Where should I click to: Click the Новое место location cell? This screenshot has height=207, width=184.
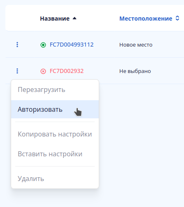pyautogui.click(x=136, y=45)
